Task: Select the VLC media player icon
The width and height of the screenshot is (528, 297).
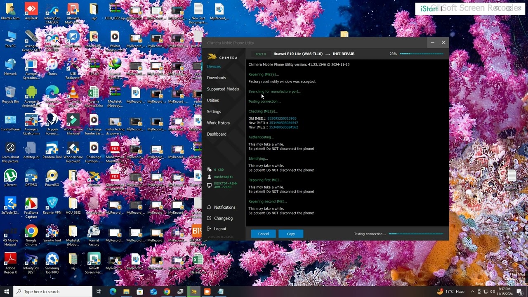Action: (73, 97)
